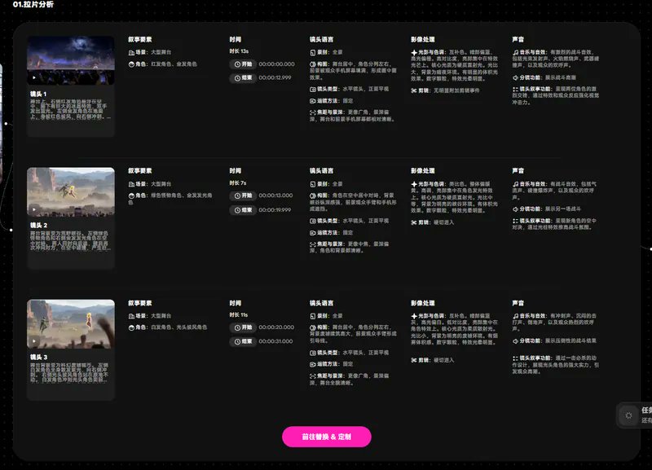The image size is (652, 470).
Task: Click the 分镜功能 speaker icon in shot 3
Action: pos(516,340)
